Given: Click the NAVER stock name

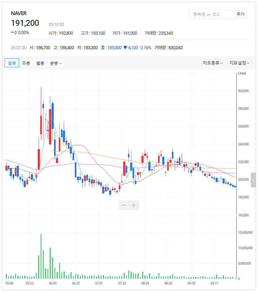Looking at the screenshot, I should pos(19,14).
